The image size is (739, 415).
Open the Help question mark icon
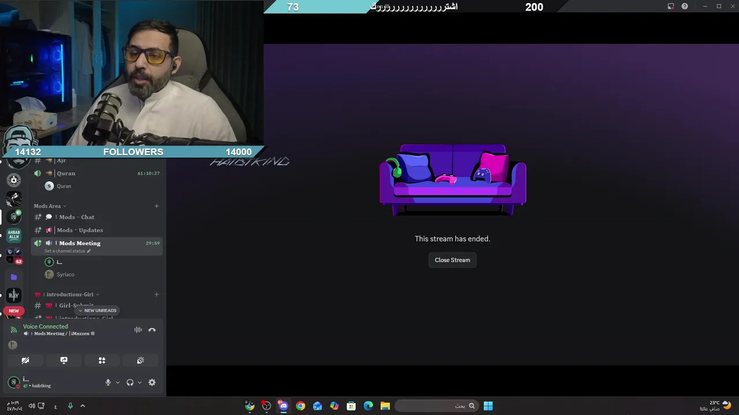click(x=685, y=6)
